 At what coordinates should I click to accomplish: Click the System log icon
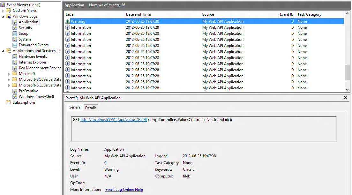pyautogui.click(x=15, y=39)
